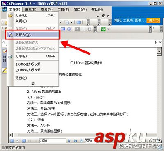
Task: Jump to last page button
Action: [x=75, y=141]
